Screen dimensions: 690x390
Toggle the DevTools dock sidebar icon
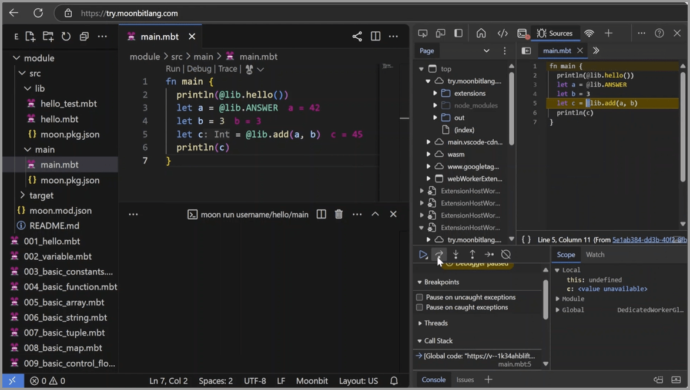[x=458, y=33]
